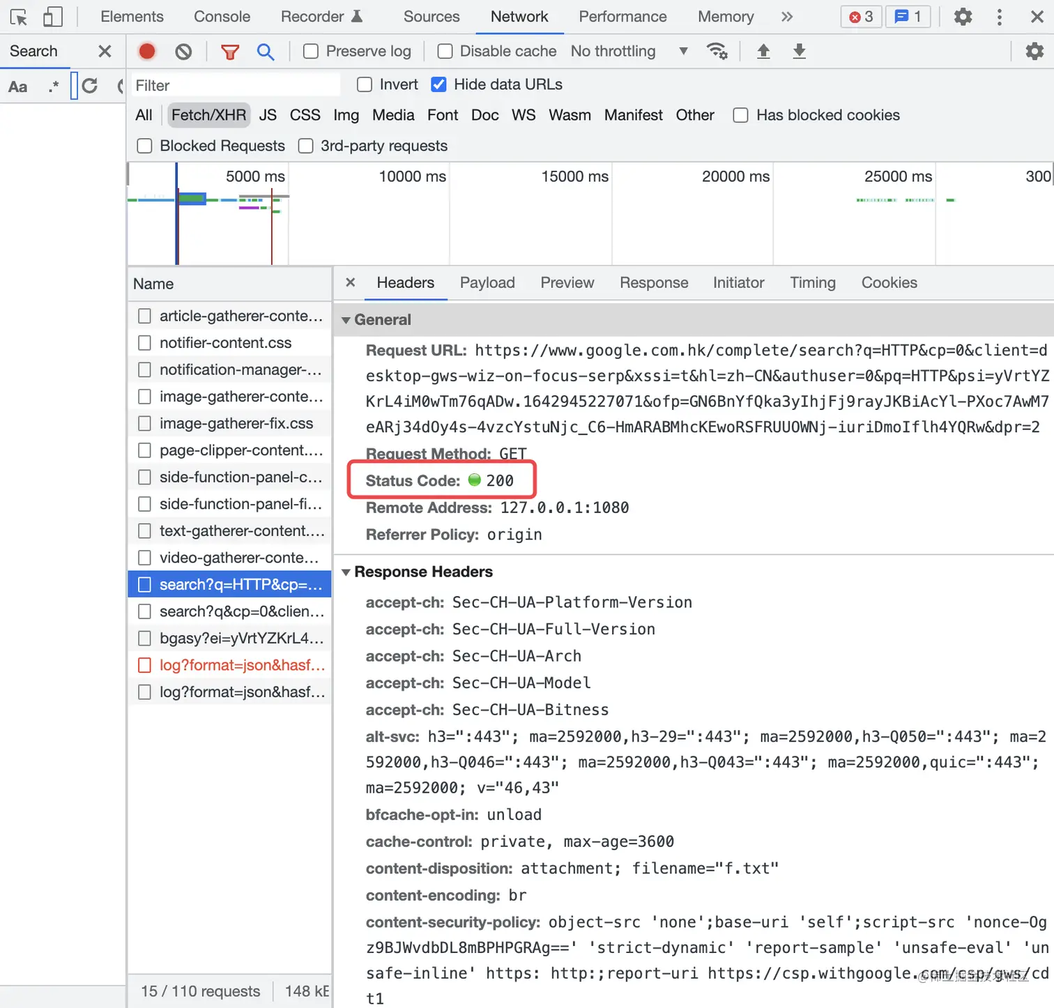The image size is (1054, 1008).
Task: Enable the Disable cache checkbox
Action: coord(445,51)
